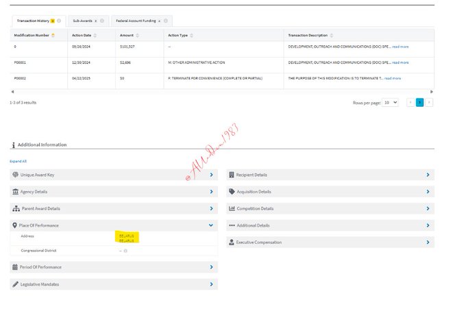
Task: Click the Expand All link
Action: [x=19, y=161]
